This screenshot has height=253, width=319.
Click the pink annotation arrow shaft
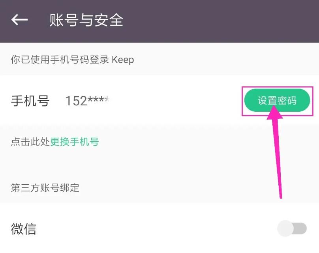pos(278,159)
